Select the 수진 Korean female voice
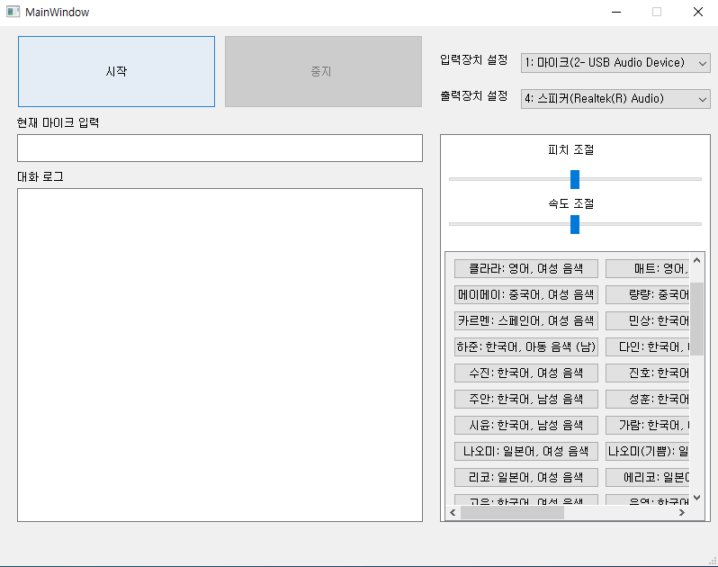The height and width of the screenshot is (567, 718). point(525,373)
